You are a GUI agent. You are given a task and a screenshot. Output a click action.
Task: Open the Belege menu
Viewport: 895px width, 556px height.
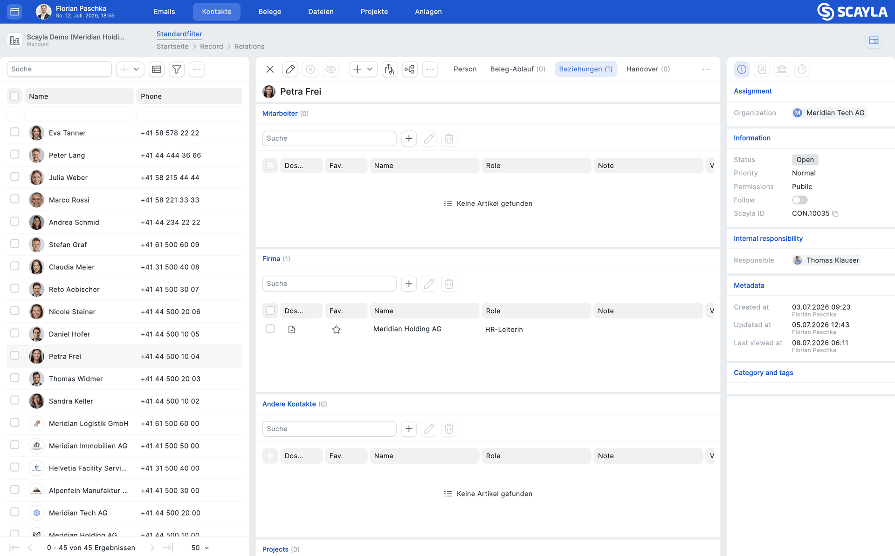(x=269, y=12)
